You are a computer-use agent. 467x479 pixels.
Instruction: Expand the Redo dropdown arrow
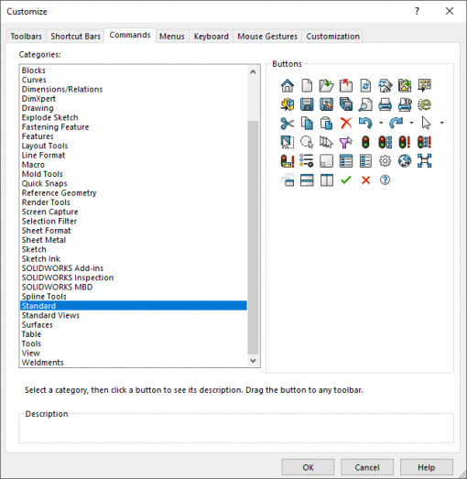411,123
